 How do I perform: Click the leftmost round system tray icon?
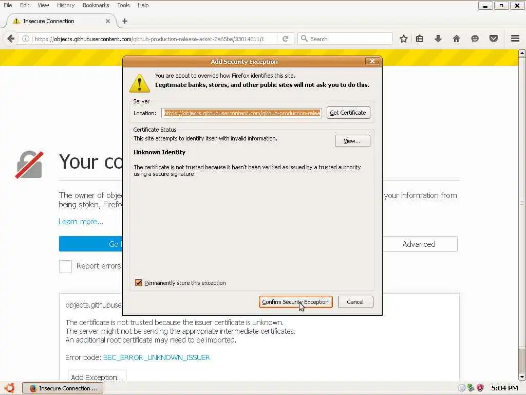coord(462,388)
